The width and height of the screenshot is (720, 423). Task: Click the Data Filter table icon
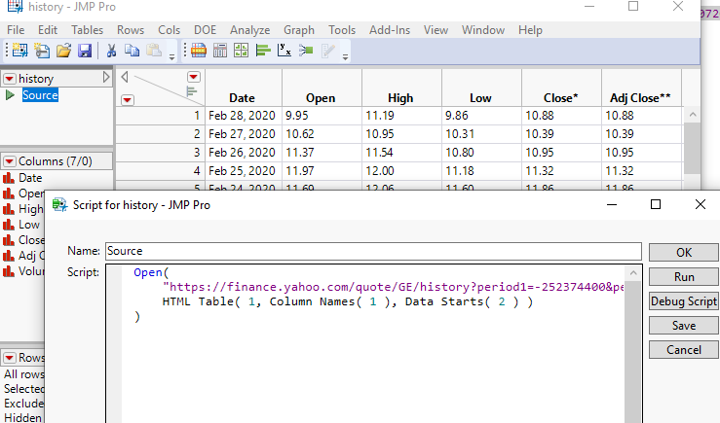pos(199,50)
